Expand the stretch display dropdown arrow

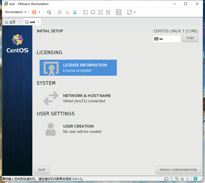tap(135, 12)
